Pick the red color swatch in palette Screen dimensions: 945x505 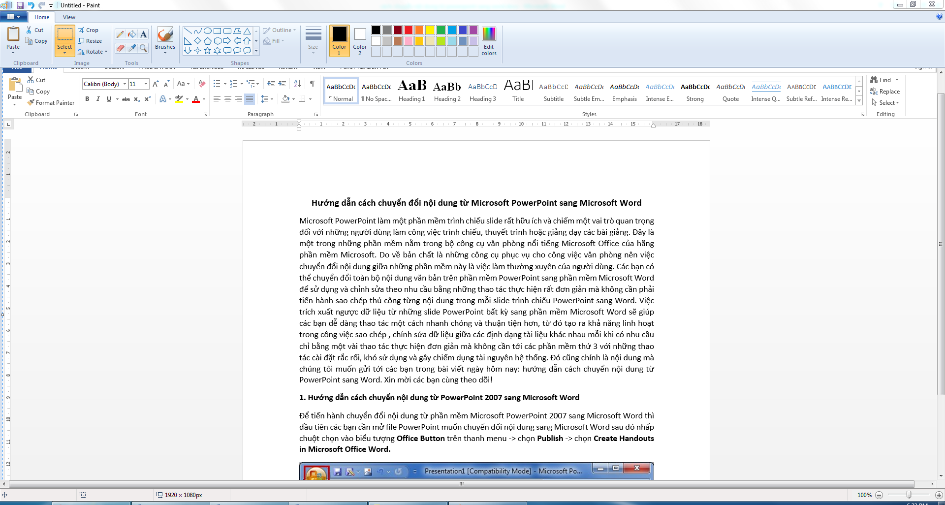(x=408, y=30)
